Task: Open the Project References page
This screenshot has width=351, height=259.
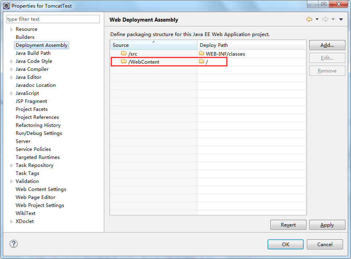Action: [37, 117]
